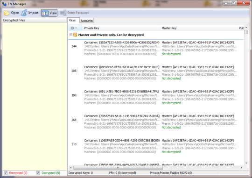Viewport: 252px width, 178px height.
Task: Toggle the View columns icon
Action: [x=45, y=13]
